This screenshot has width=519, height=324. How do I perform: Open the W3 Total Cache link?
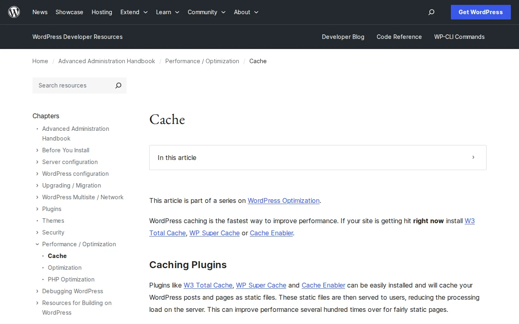[x=167, y=233]
